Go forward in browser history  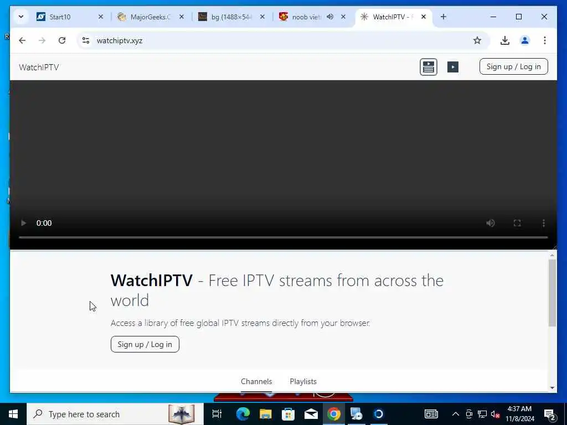coord(42,40)
